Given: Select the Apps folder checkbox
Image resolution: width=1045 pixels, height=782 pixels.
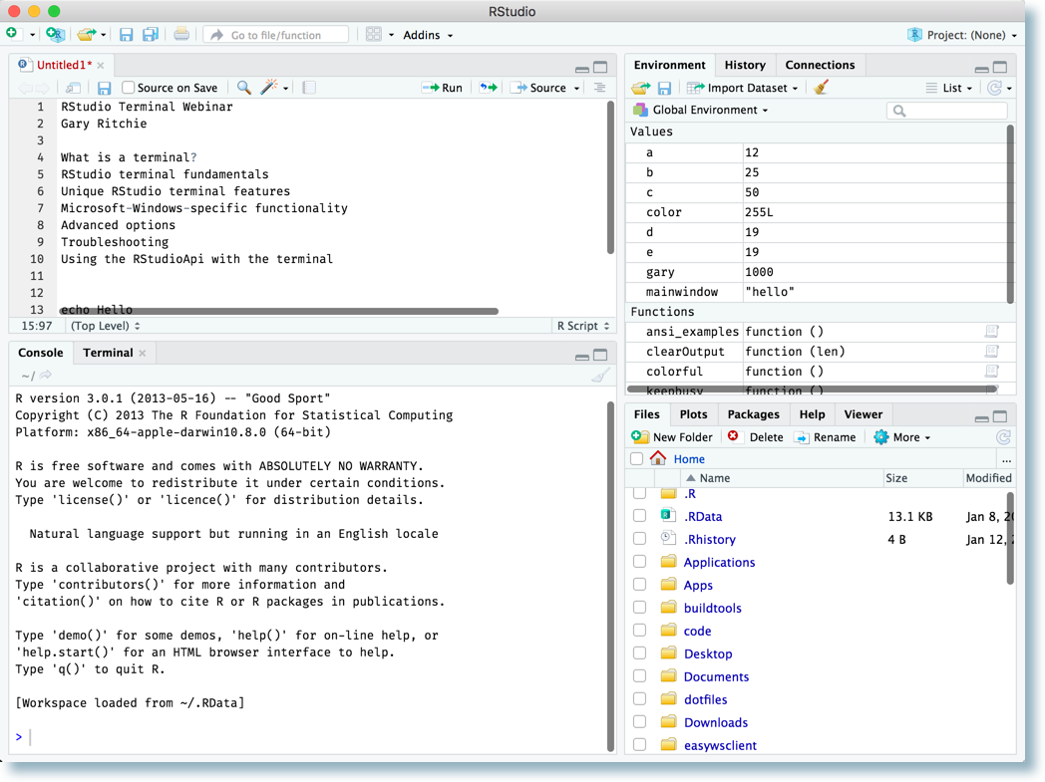Looking at the screenshot, I should tap(640, 585).
